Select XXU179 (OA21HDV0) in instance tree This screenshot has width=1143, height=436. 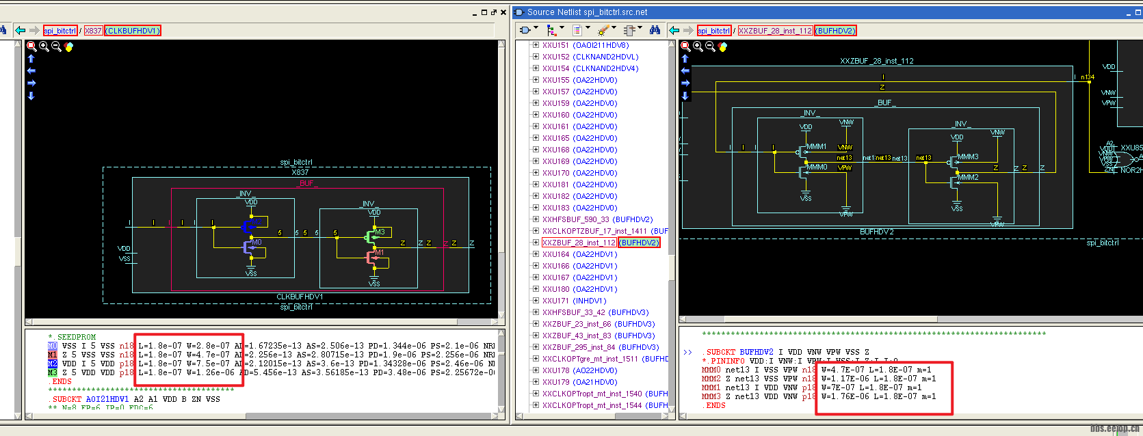[x=579, y=382]
